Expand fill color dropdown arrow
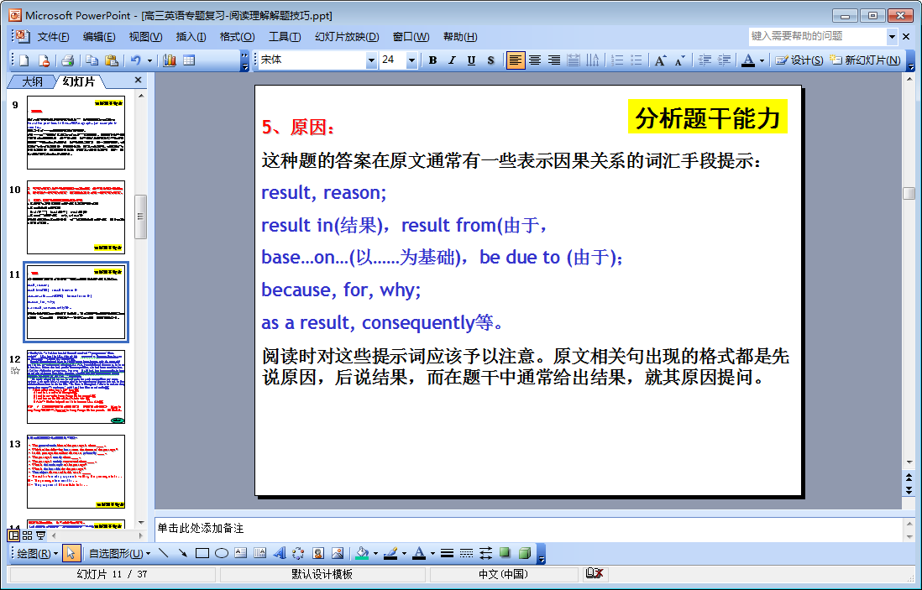Screen dimensions: 922x590 point(375,553)
